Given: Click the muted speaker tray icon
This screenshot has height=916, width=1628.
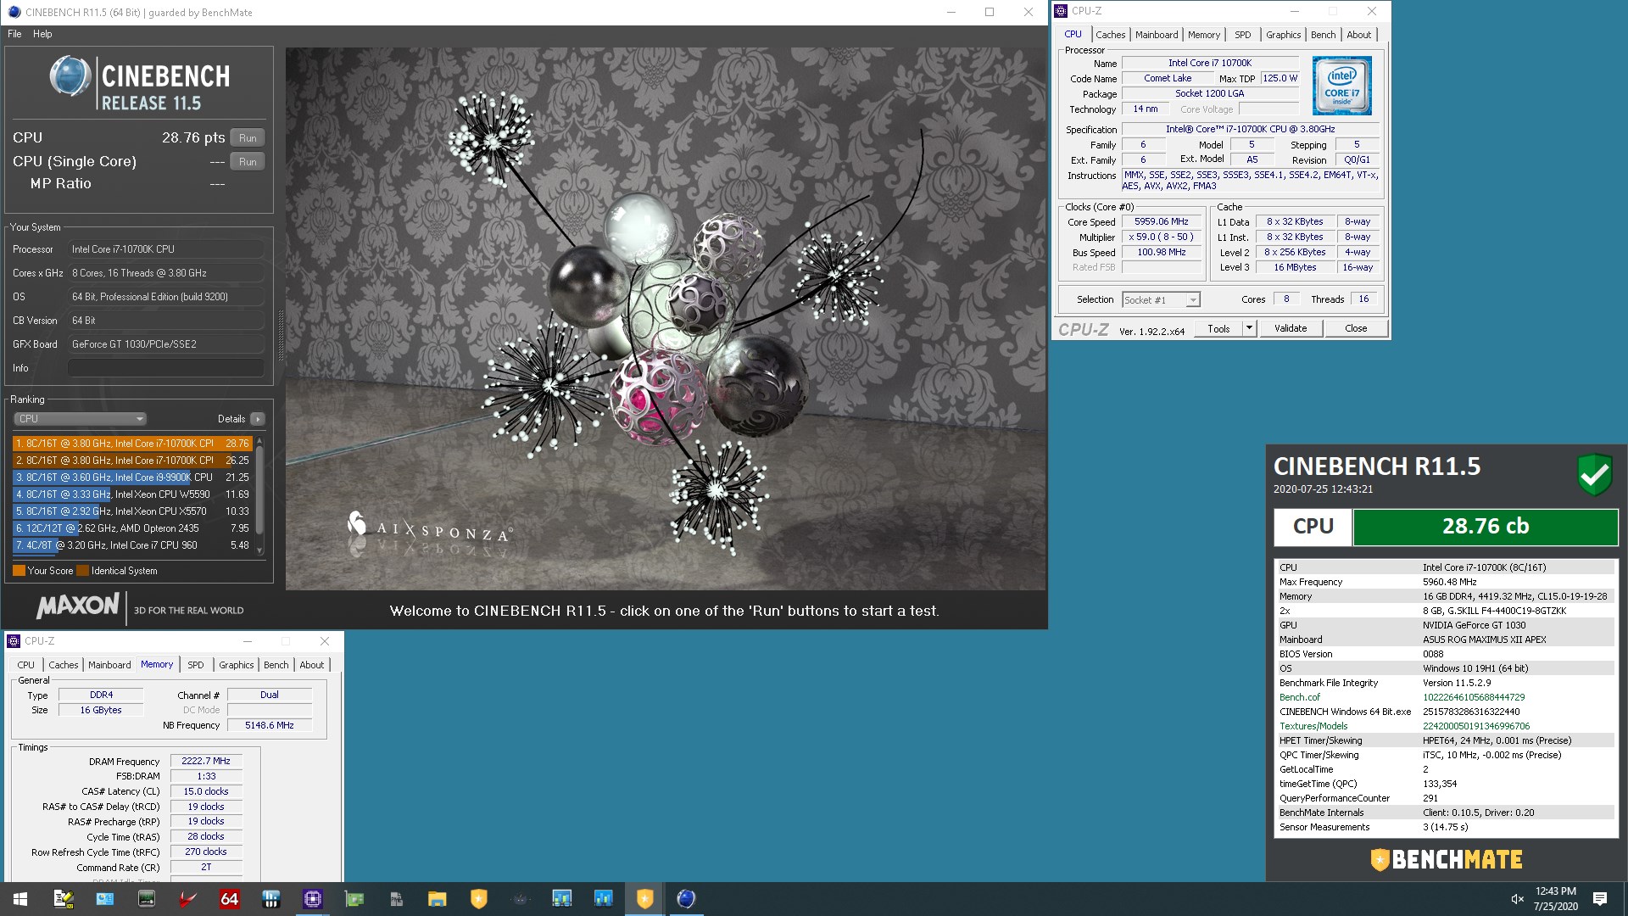Looking at the screenshot, I should pos(1517,899).
